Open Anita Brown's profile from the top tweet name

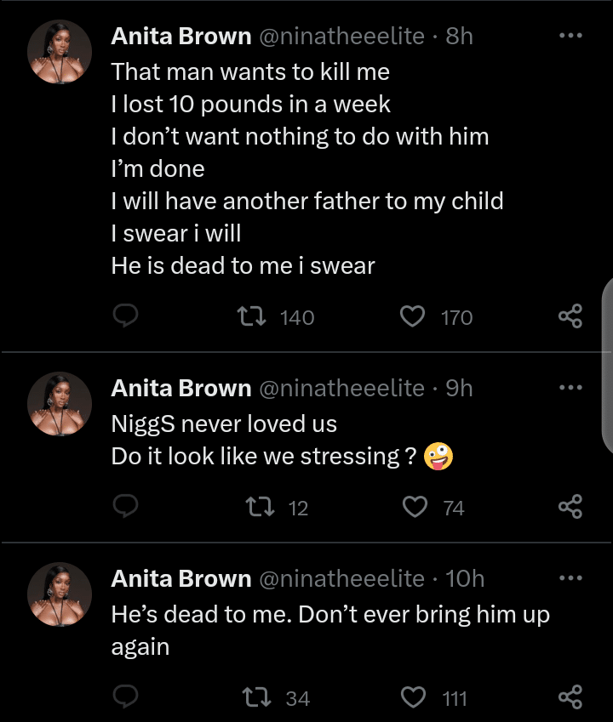[180, 36]
